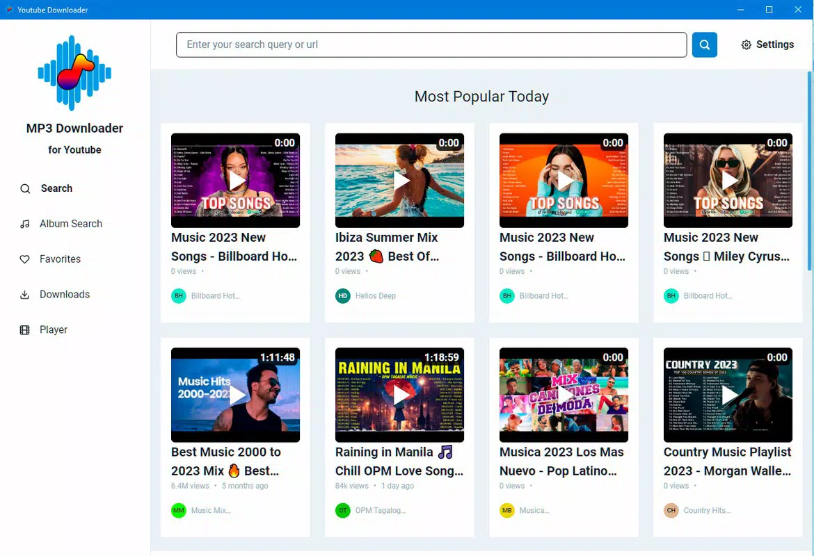Click the Downloads arrow icon

click(x=24, y=294)
